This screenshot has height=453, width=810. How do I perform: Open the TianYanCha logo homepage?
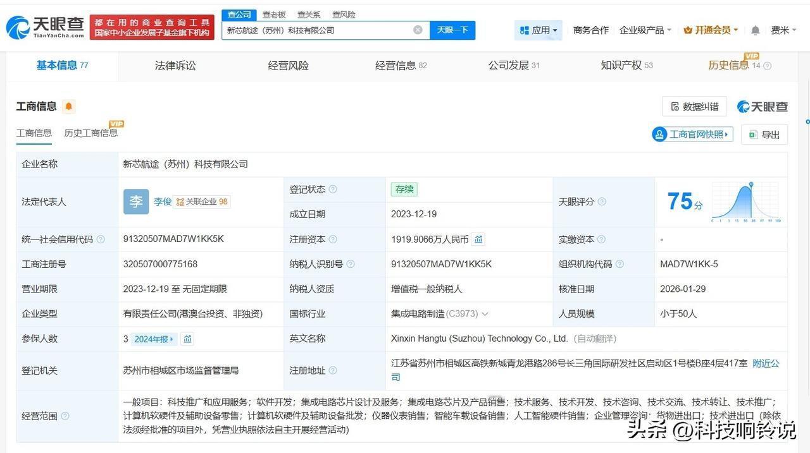pyautogui.click(x=45, y=27)
